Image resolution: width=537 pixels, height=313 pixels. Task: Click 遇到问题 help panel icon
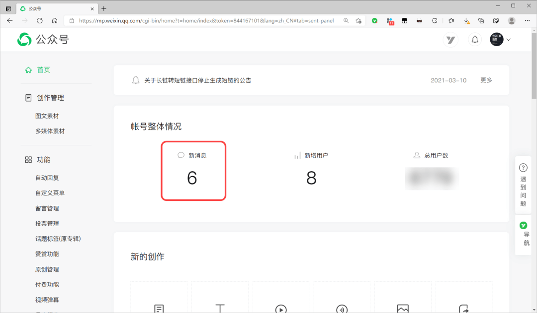pyautogui.click(x=523, y=168)
